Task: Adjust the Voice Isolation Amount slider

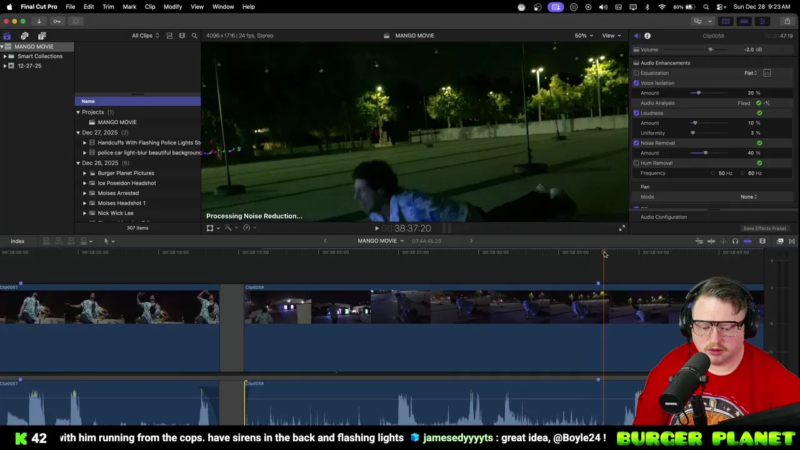Action: 698,93
